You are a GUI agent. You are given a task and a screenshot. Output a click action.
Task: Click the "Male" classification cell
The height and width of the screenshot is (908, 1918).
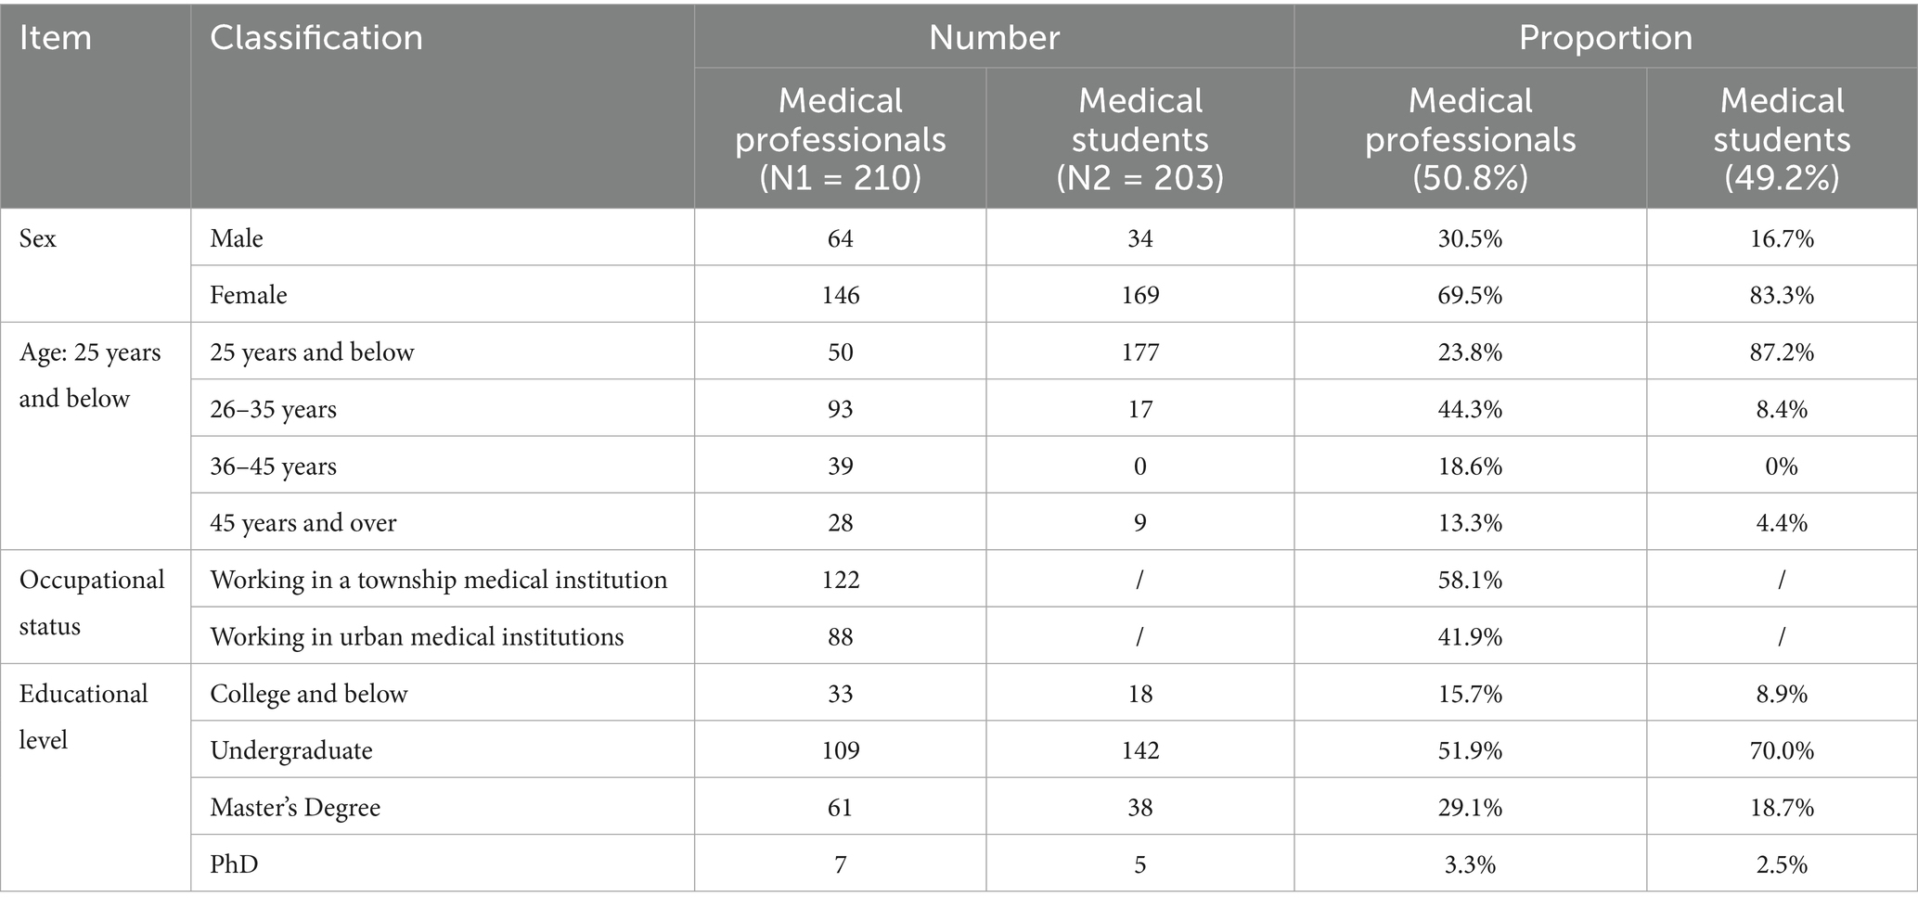click(x=237, y=238)
